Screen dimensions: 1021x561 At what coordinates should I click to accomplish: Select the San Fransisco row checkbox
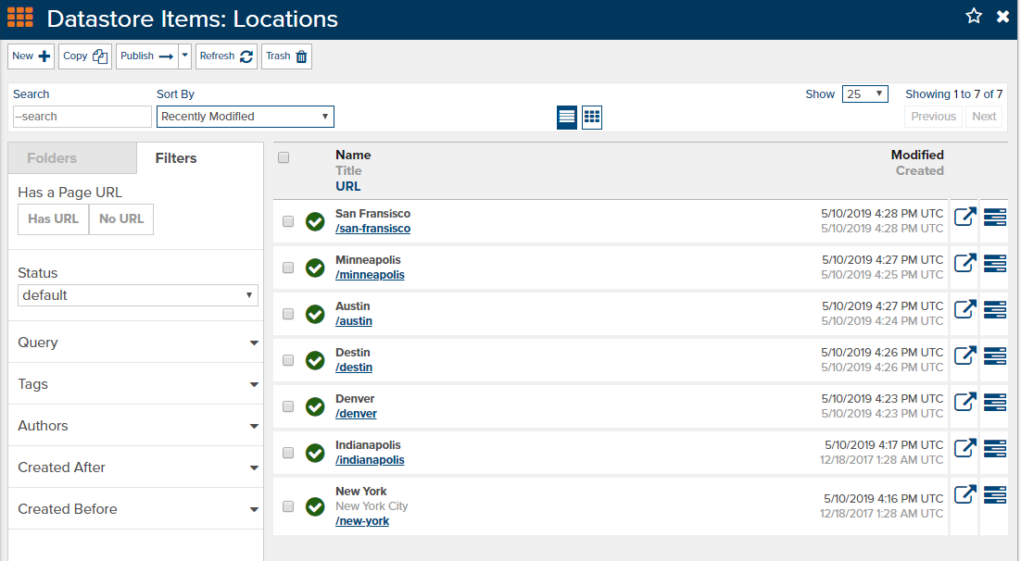pyautogui.click(x=288, y=221)
